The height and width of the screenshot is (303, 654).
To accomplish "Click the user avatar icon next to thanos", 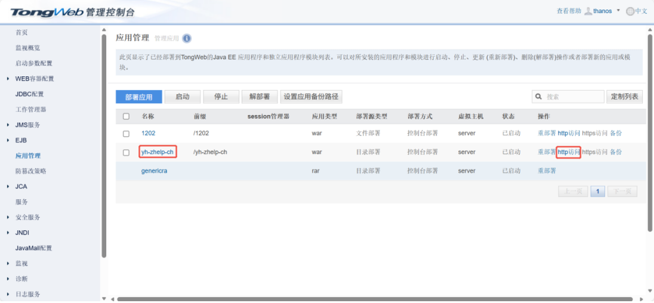I will point(588,11).
